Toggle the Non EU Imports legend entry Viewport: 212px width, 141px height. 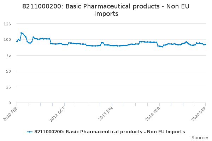click(110, 131)
